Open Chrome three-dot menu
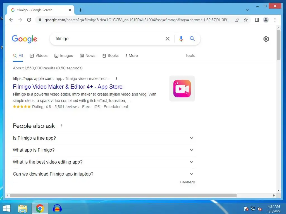Viewport: 286px width, 214px height. [x=275, y=20]
